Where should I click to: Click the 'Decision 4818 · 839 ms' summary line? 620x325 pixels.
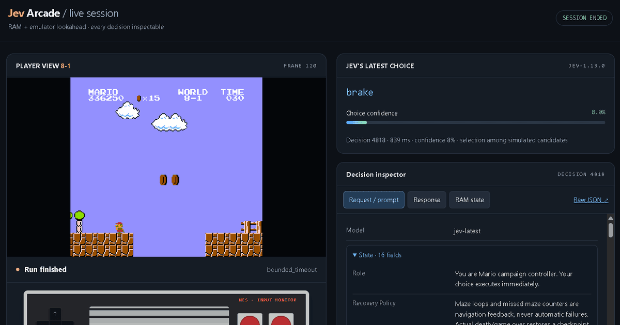point(457,140)
